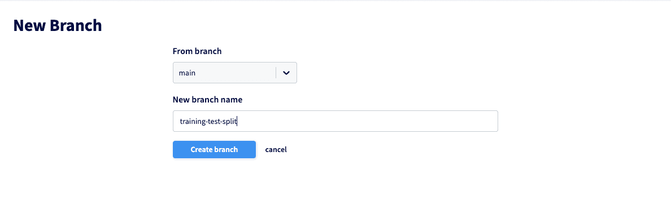The height and width of the screenshot is (205, 671).
Task: Submit the form with blue Create branch
Action: pyautogui.click(x=215, y=149)
